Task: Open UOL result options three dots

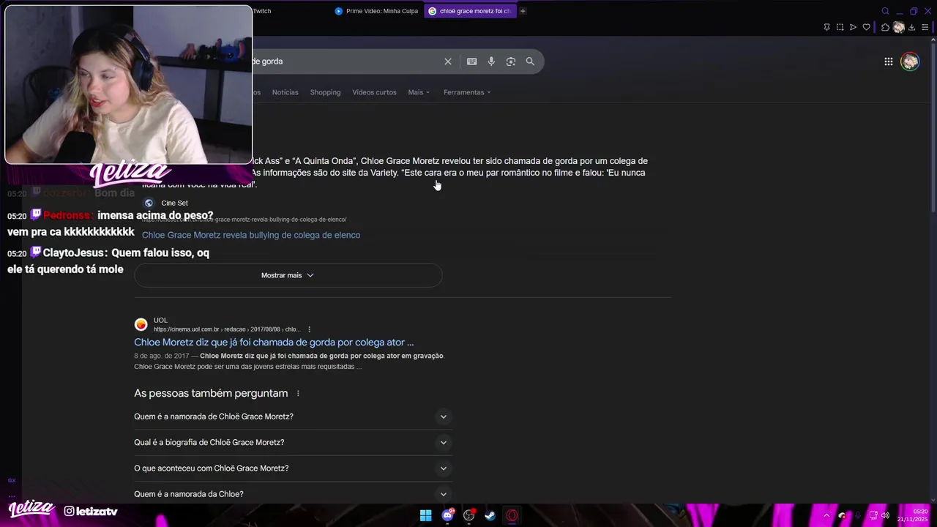Action: pyautogui.click(x=309, y=329)
